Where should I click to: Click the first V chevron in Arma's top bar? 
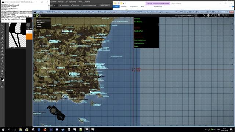[204, 15]
